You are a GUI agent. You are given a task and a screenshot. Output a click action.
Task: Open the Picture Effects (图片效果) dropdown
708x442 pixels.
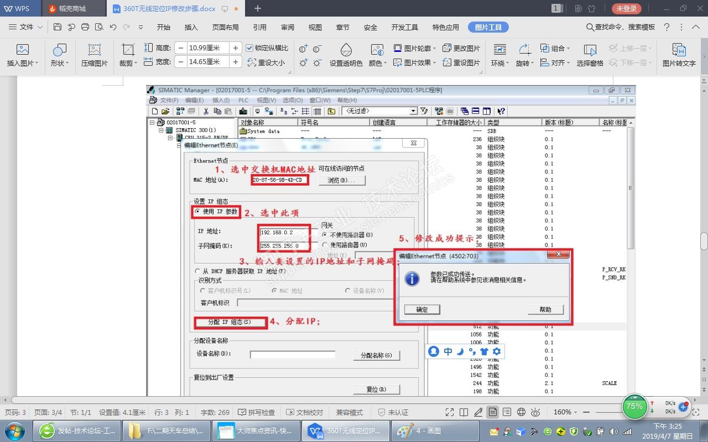pyautogui.click(x=415, y=62)
